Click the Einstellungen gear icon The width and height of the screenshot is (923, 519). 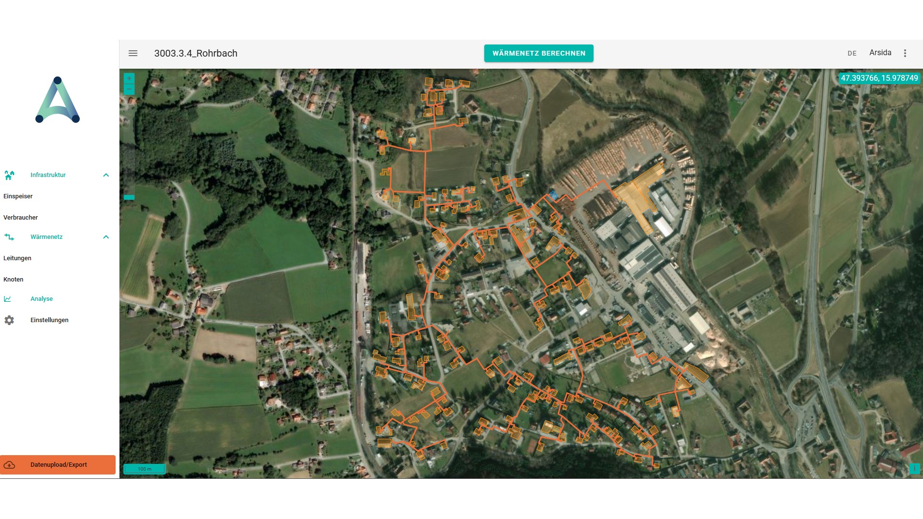(x=9, y=320)
